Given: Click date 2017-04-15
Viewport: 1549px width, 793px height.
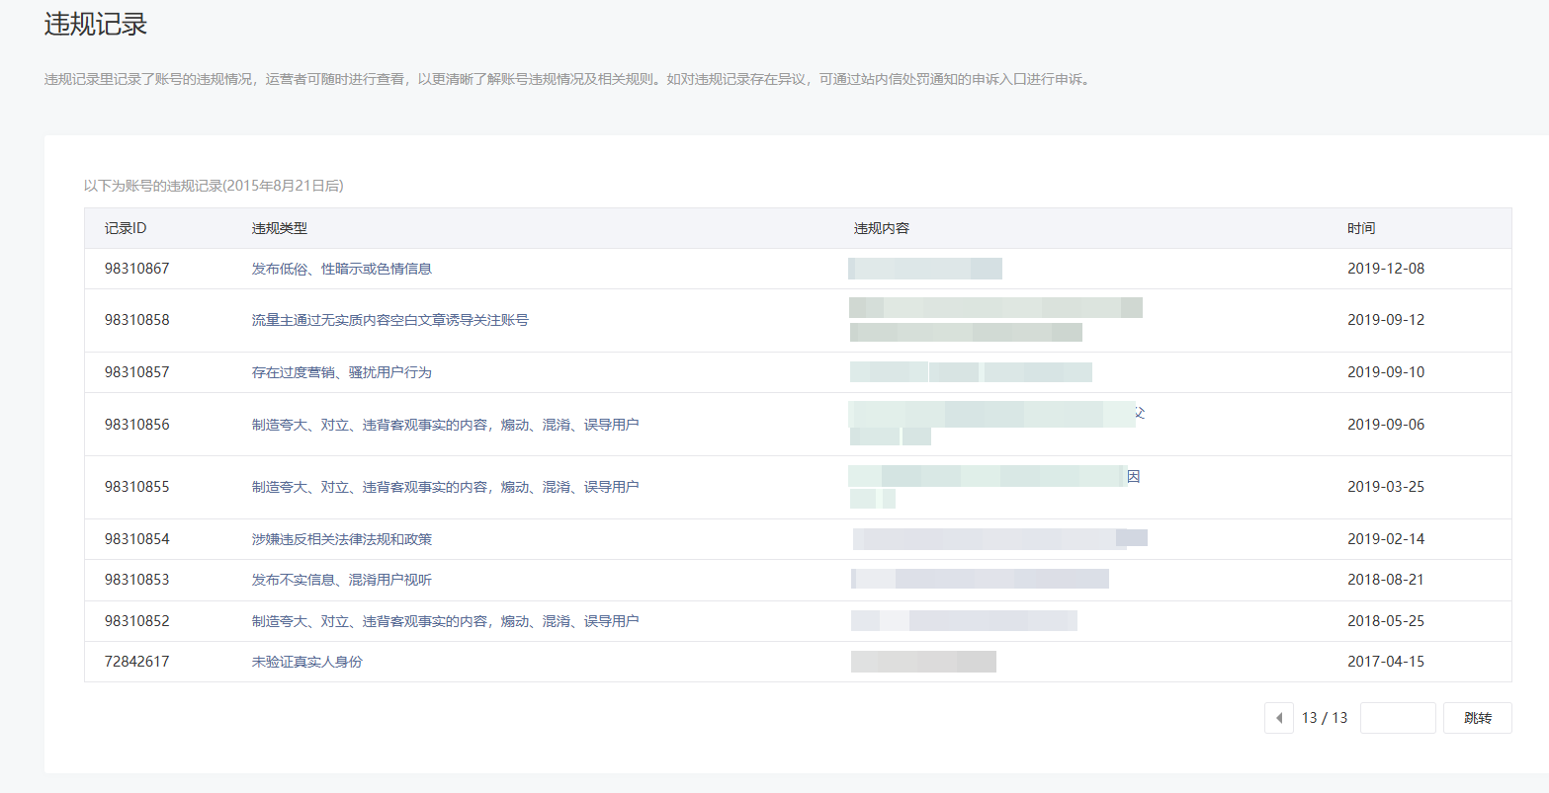Looking at the screenshot, I should pos(1386,662).
